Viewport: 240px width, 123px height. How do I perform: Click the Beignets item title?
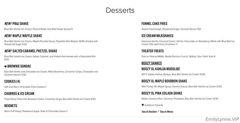click(x=11, y=106)
